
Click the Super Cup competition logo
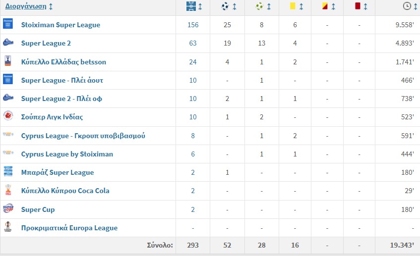point(8,208)
